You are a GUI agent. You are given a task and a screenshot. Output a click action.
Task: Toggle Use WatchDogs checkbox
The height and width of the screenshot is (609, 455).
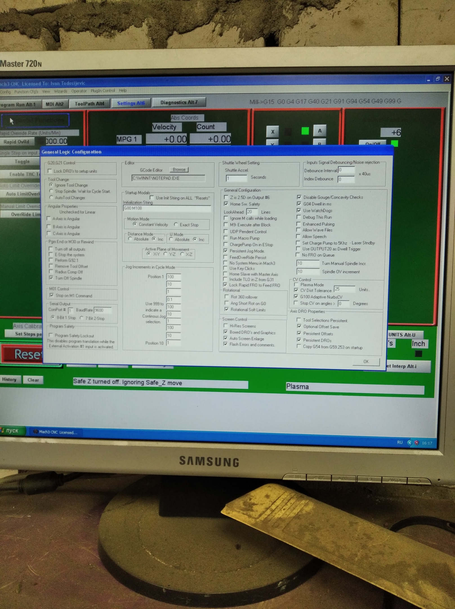click(x=299, y=210)
